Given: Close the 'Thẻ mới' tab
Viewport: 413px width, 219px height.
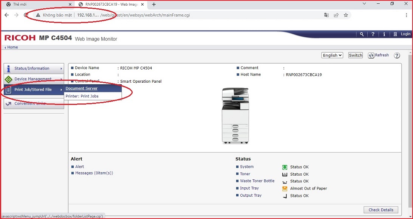Looking at the screenshot, I should click(x=70, y=5).
